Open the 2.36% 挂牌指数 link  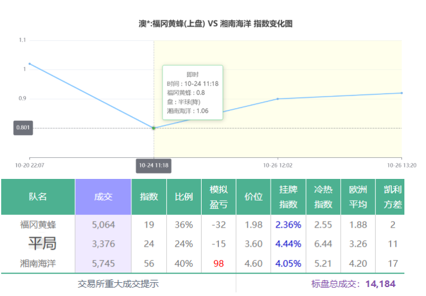point(289,225)
